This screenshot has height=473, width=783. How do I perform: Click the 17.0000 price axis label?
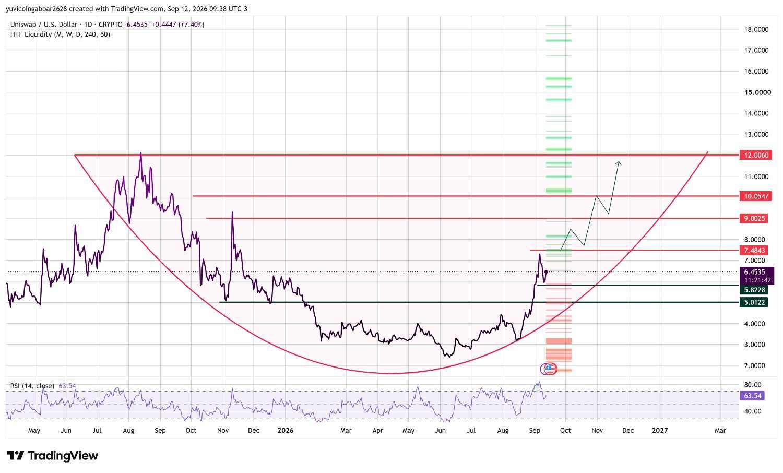click(756, 51)
